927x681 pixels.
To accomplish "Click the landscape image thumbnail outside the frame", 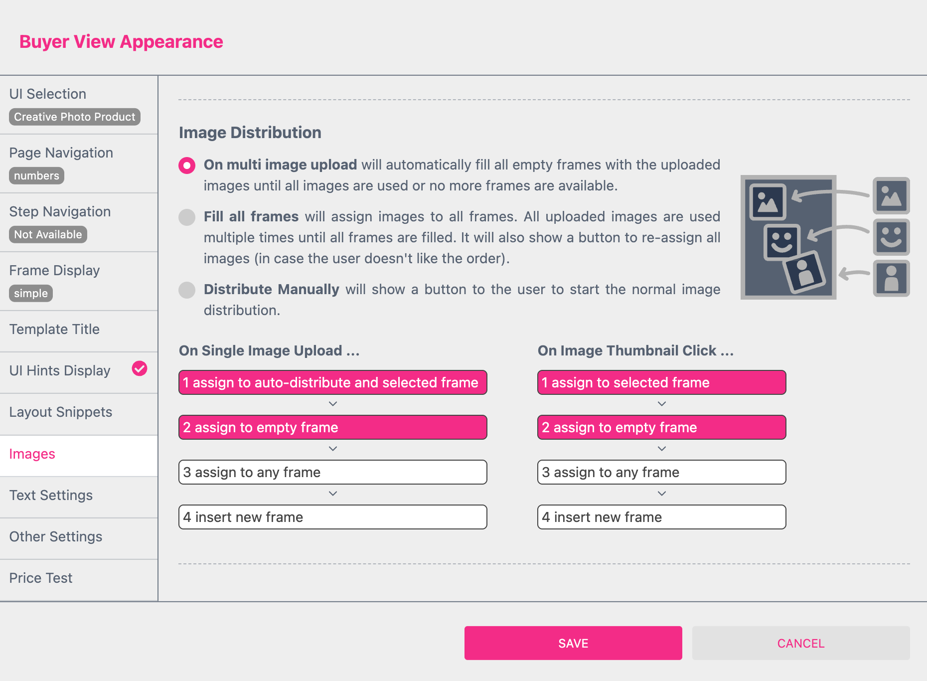I will point(891,196).
